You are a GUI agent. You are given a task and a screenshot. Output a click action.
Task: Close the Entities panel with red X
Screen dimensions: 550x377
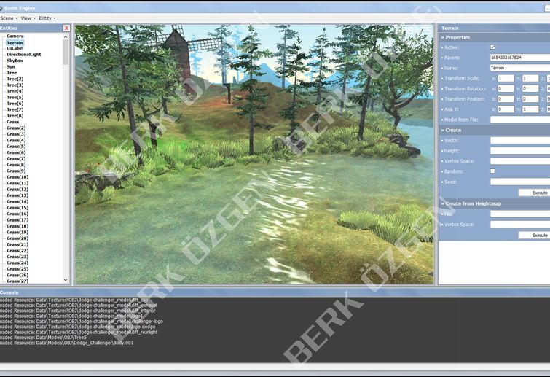tap(66, 28)
